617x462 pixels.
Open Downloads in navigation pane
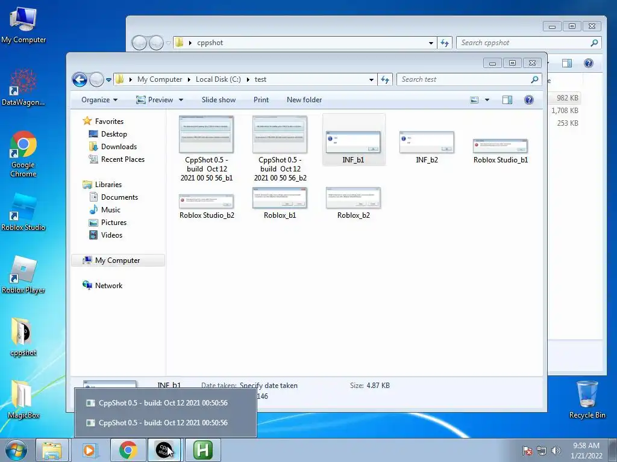click(119, 147)
